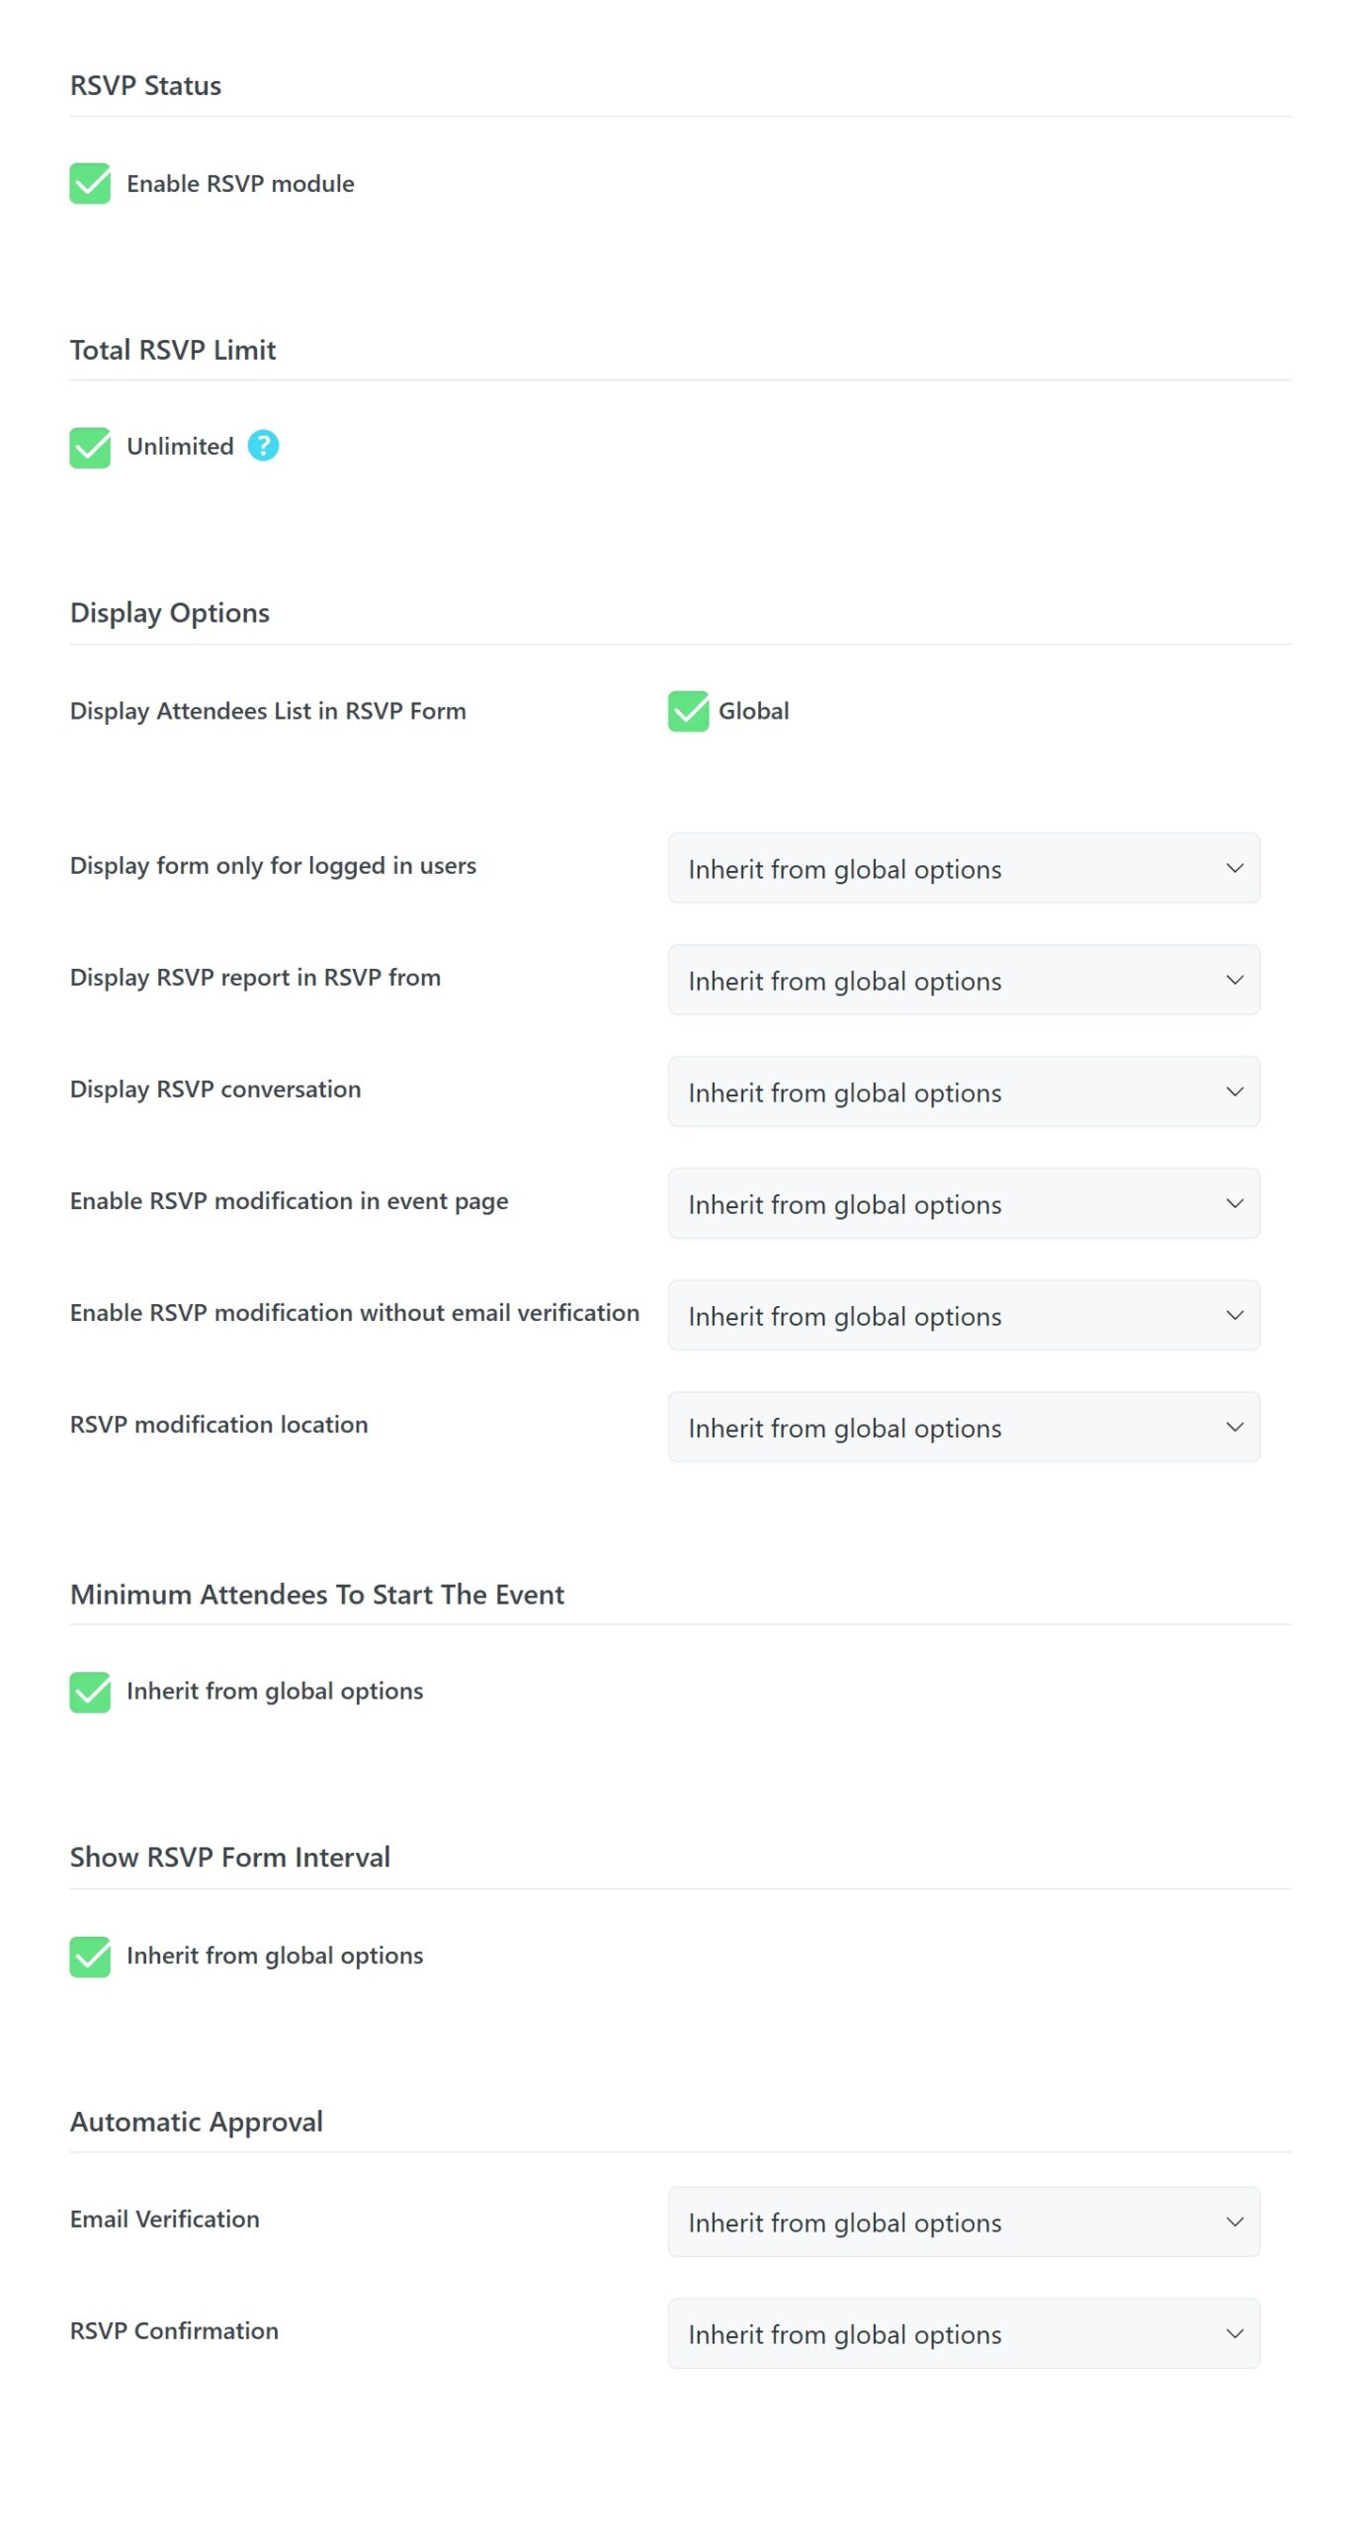
Task: Uncheck Enable RSVP module checkbox
Action: tap(90, 184)
